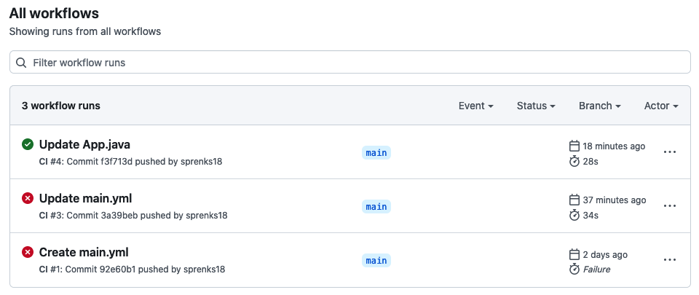Focus the Filter workflow runs field
The image size is (699, 295).
click(350, 63)
